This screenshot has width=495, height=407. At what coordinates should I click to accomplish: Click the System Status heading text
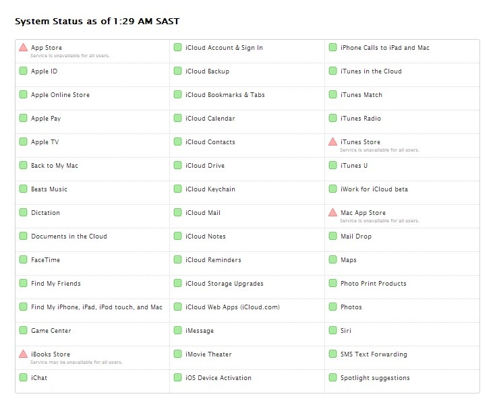tap(97, 22)
